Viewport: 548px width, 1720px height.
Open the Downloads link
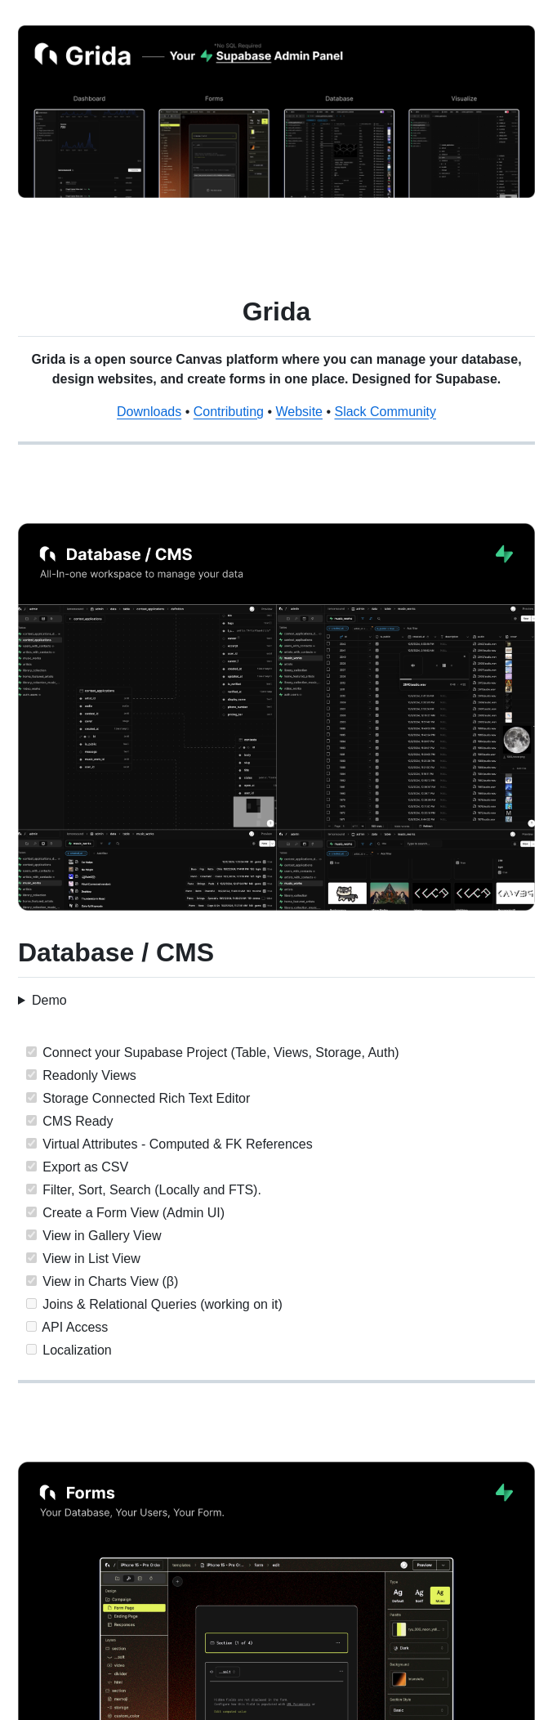(149, 412)
